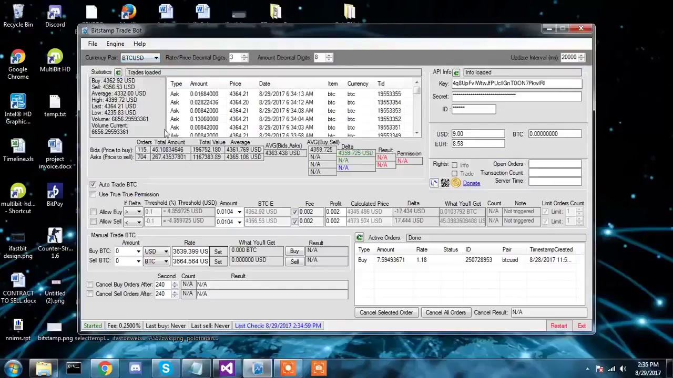Launch Counter-Strike 1.6 desktop shortcut
673x378 pixels.
(55, 244)
